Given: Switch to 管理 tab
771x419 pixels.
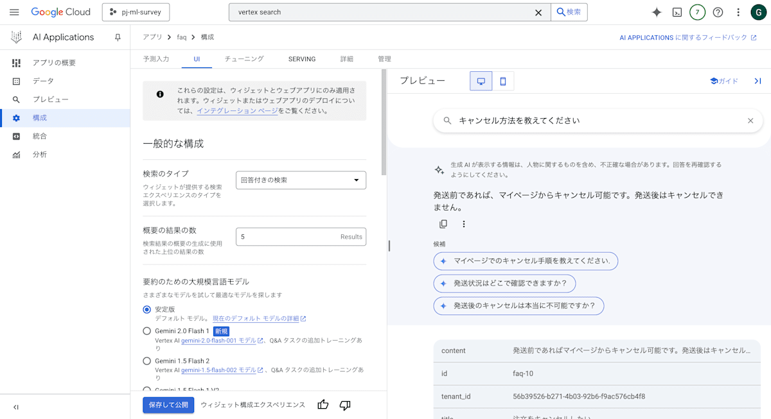Looking at the screenshot, I should pos(384,58).
